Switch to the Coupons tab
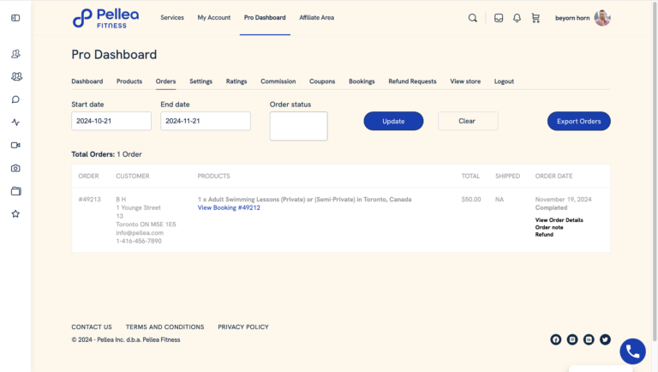Viewport: 658px width, 372px height. [322, 81]
